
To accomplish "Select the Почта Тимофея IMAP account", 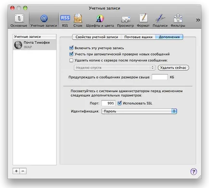I will [x=35, y=45].
